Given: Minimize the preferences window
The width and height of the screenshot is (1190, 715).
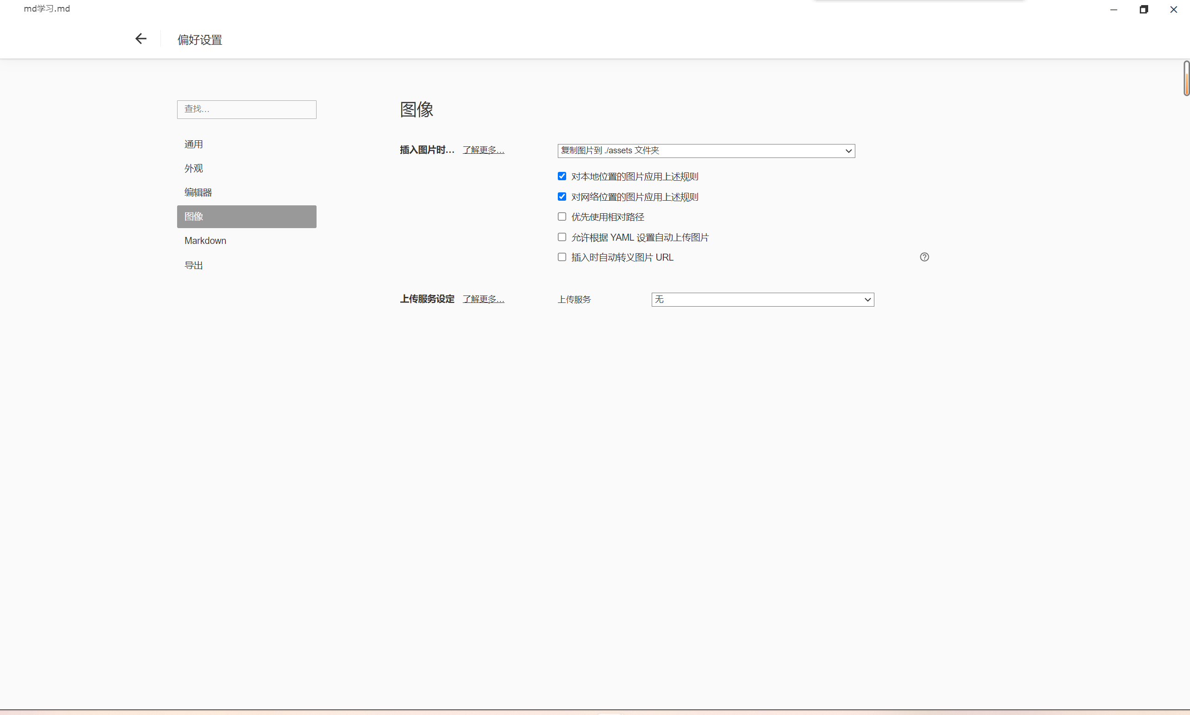Looking at the screenshot, I should point(1113,10).
